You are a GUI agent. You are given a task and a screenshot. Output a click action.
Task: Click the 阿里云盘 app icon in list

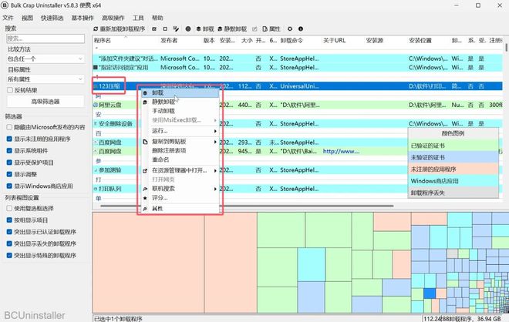point(96,105)
